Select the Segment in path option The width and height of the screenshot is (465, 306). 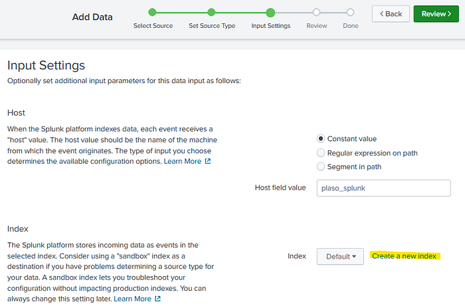pyautogui.click(x=322, y=166)
